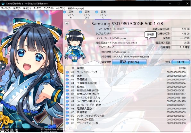Viewport: 191px width, 133px height.
Task: Open the ファイル(F) menu
Action: pos(6,8)
